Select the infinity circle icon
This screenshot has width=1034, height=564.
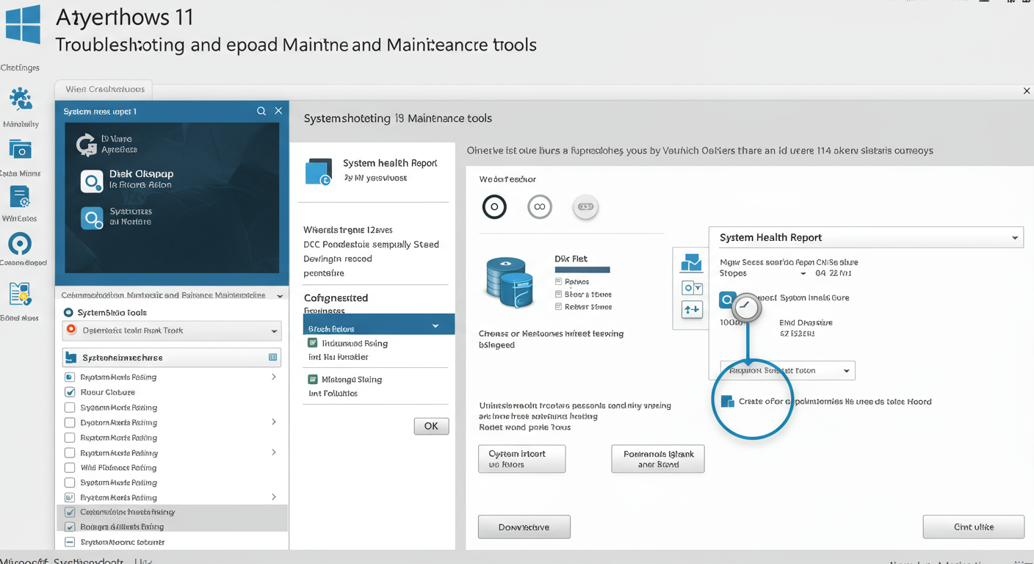coord(540,207)
